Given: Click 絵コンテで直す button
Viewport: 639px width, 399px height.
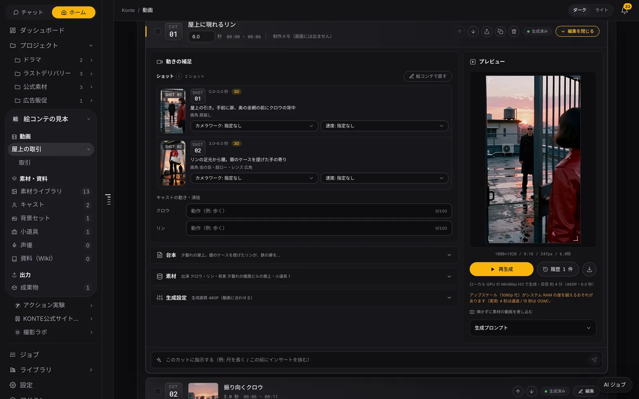Looking at the screenshot, I should tap(428, 76).
